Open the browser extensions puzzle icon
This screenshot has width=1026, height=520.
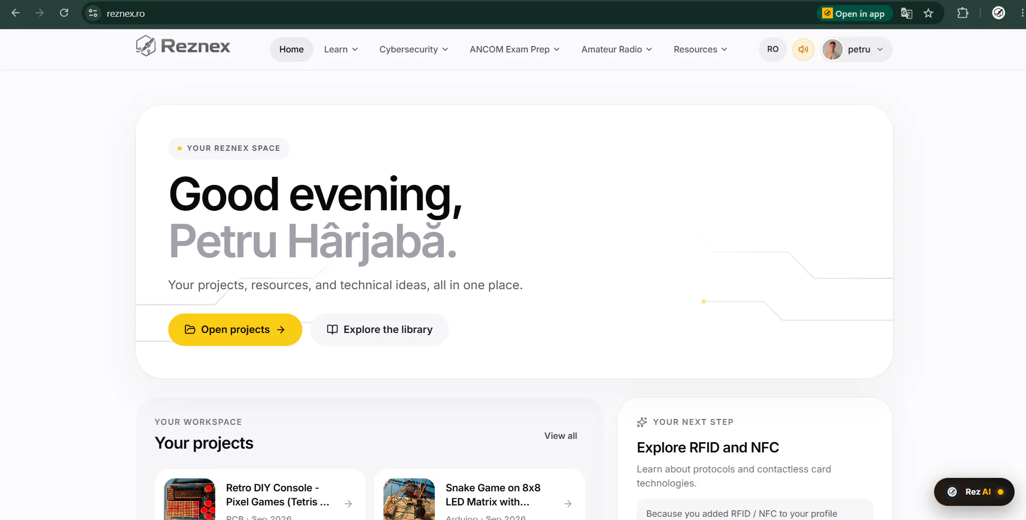[963, 13]
